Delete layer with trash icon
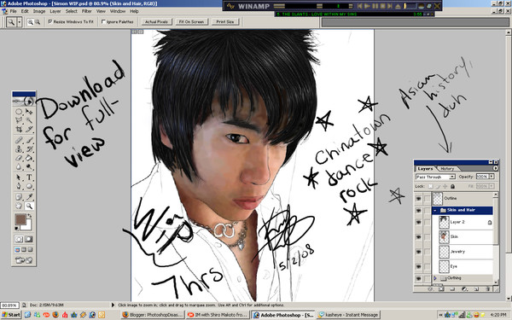Screen dimensions: 512x320 point(487,289)
